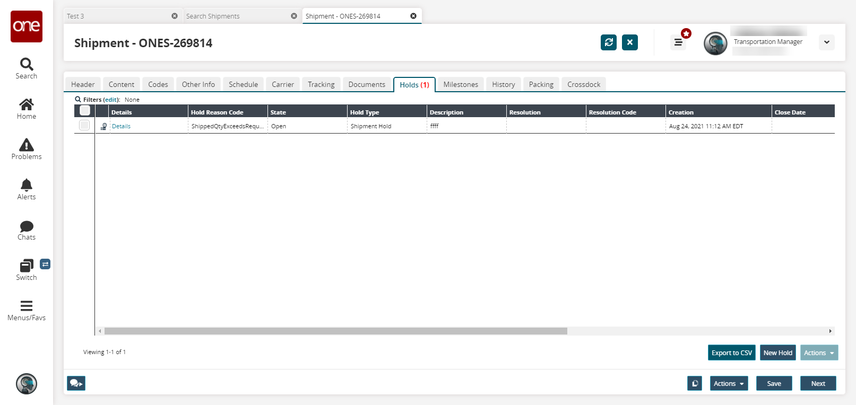Click the New Hold button
This screenshot has width=856, height=405.
point(778,353)
